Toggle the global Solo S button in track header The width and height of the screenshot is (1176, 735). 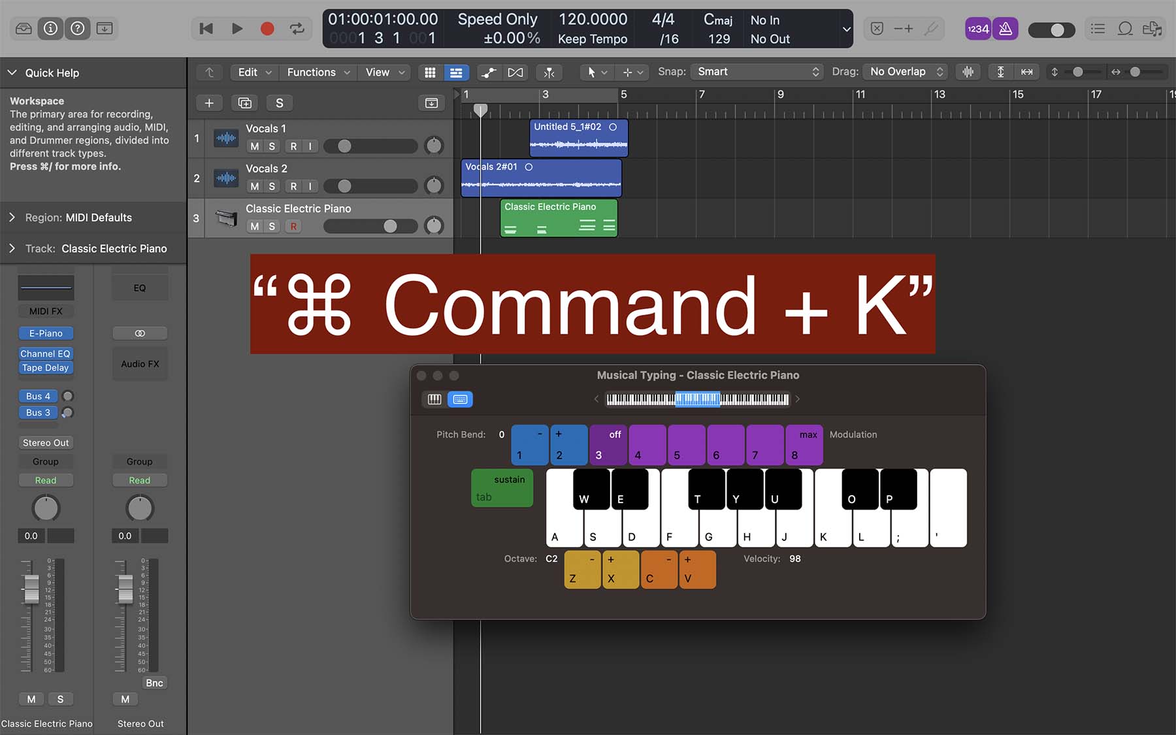(x=280, y=103)
